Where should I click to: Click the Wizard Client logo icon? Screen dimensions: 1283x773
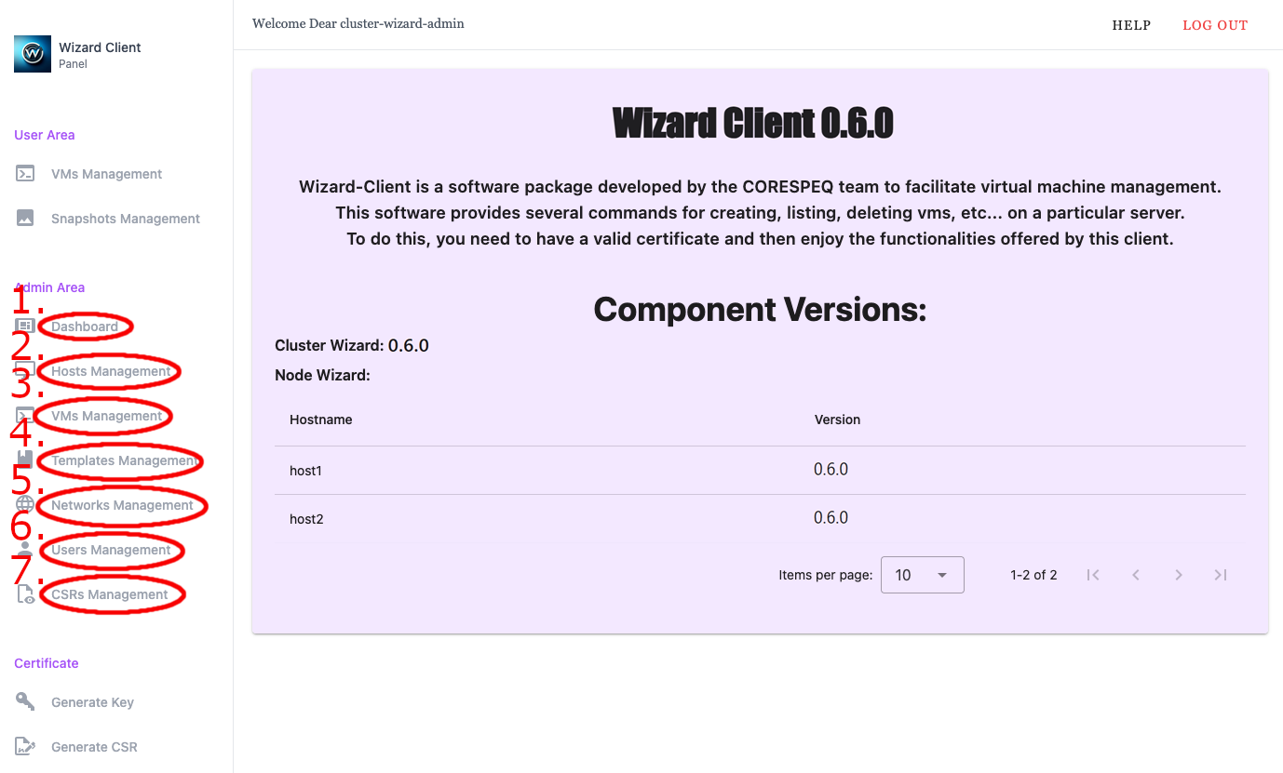point(33,54)
